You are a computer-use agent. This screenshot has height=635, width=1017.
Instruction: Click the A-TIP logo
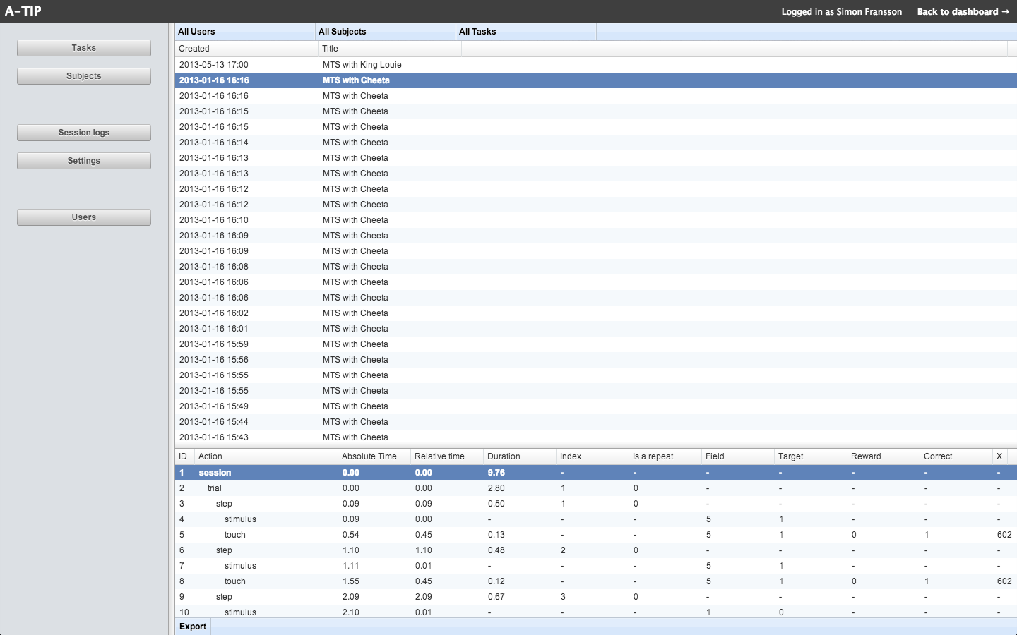23,11
